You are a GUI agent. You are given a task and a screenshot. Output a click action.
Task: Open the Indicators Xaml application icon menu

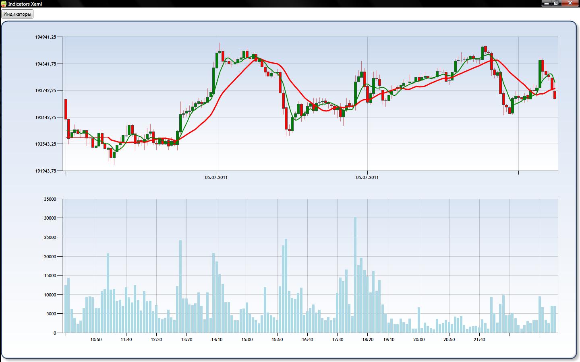tap(4, 4)
